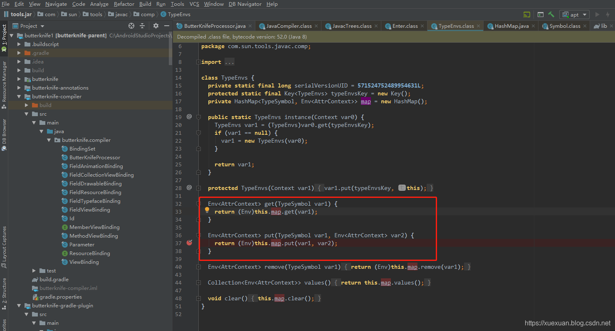Viewport: 615px width, 331px height.
Task: Click the cast/mirror device icon in toolbar
Action: [527, 15]
